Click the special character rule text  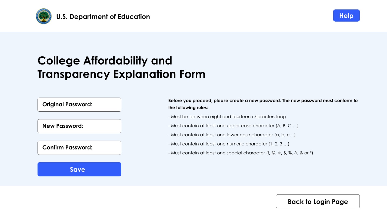(x=217, y=153)
